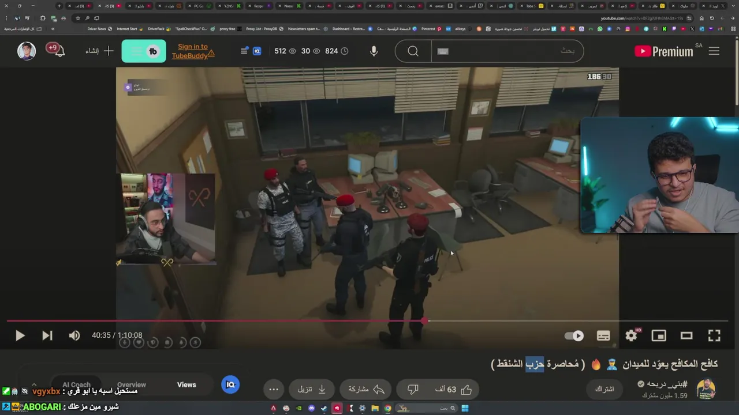
Task: Toggle the autoplay switch in player
Action: tap(574, 336)
